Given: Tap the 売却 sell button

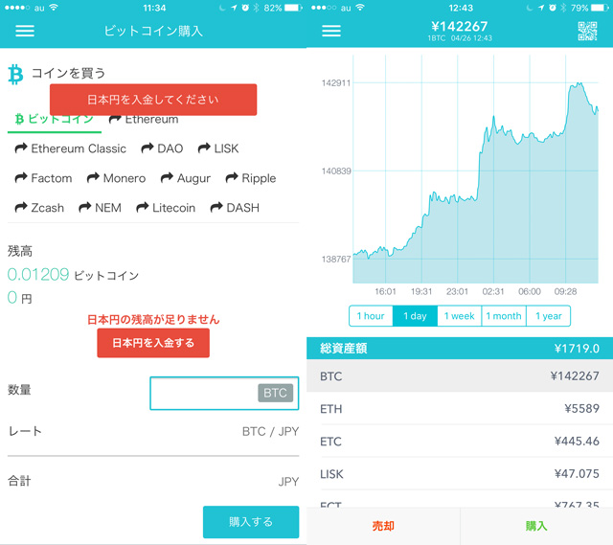Looking at the screenshot, I should point(383,526).
